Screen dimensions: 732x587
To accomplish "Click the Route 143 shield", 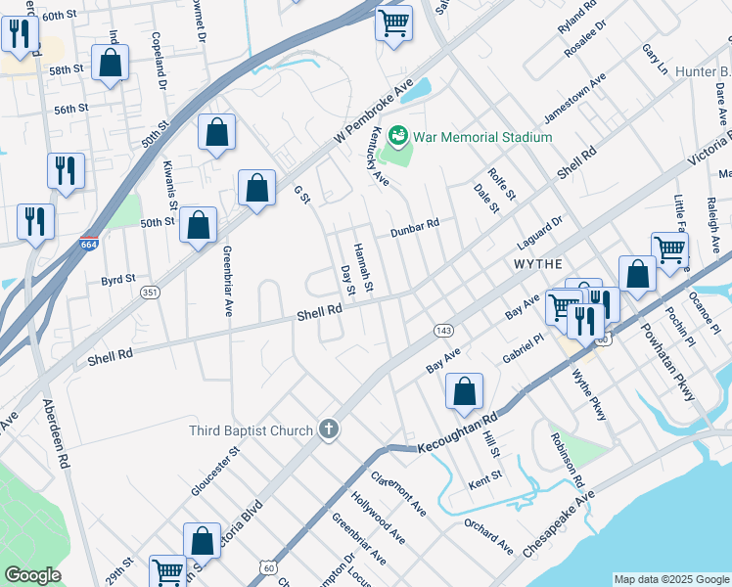I will point(443,331).
